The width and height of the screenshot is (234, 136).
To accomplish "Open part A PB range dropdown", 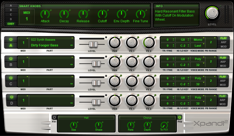I will pos(211,42).
